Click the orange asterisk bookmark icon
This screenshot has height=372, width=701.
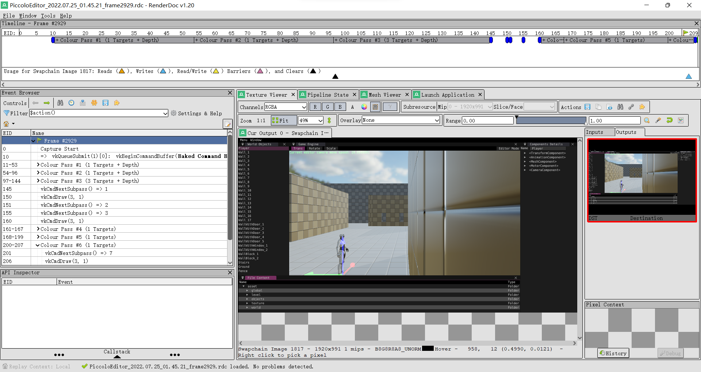click(94, 103)
